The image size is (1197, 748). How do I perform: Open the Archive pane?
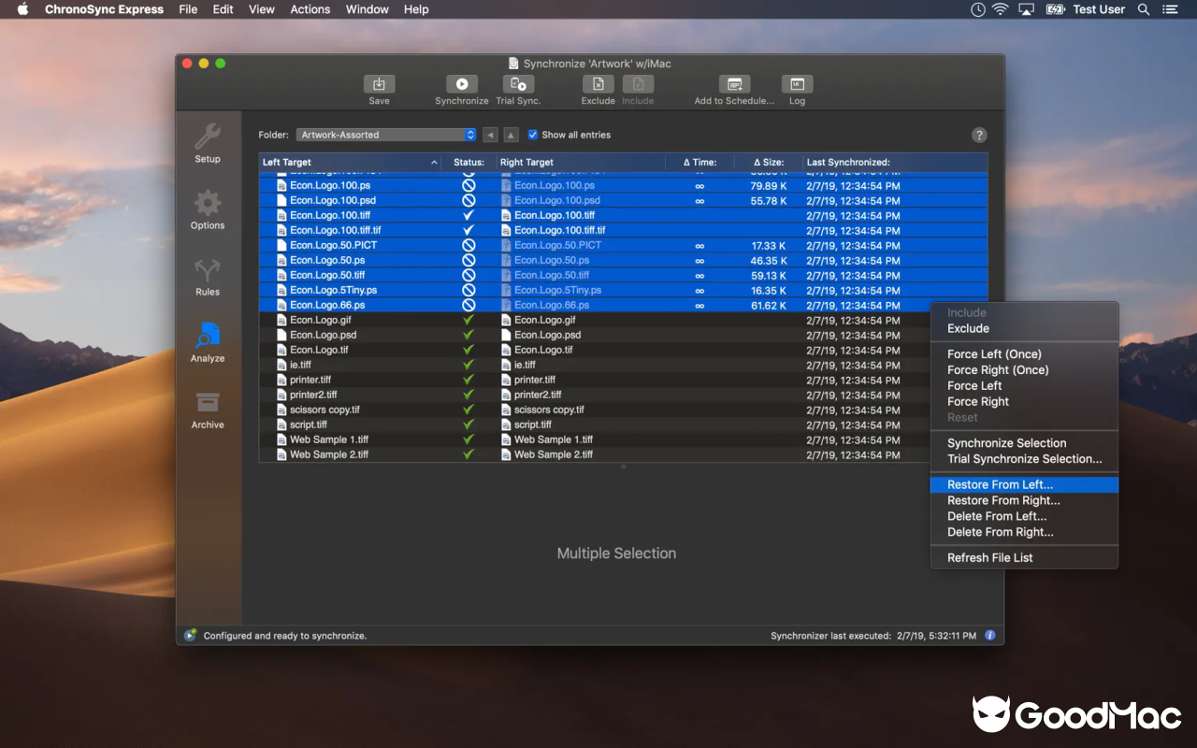[207, 410]
